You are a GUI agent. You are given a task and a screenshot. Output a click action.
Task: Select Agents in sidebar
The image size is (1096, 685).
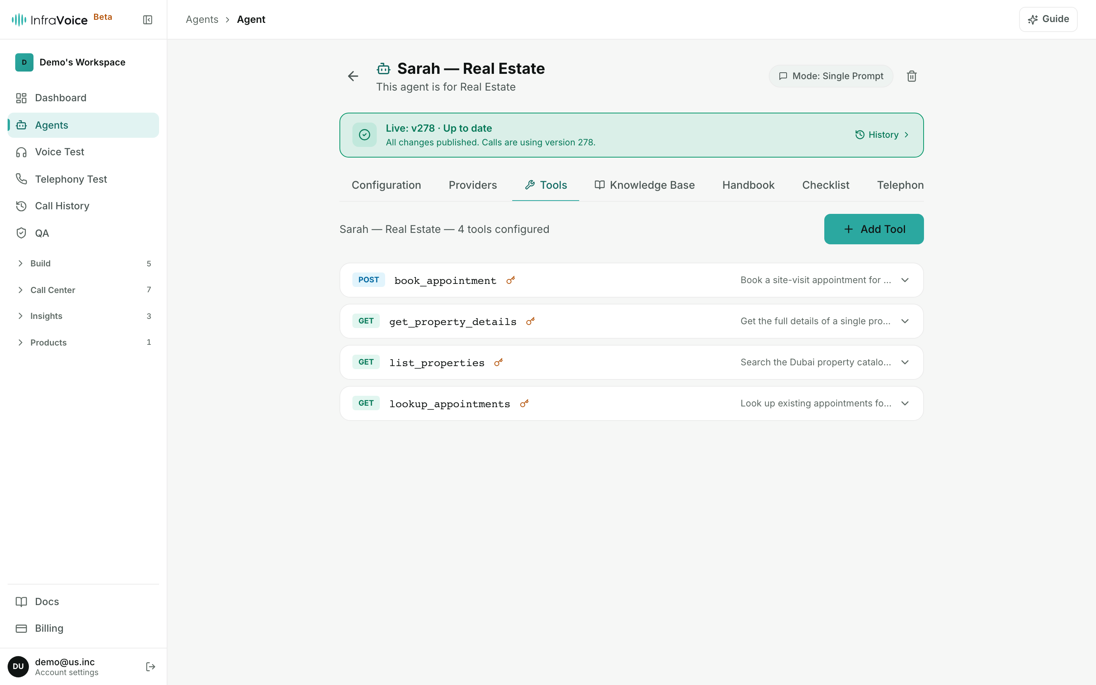pos(83,125)
